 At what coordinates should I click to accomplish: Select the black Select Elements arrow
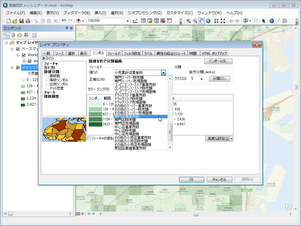pyautogui.click(x=264, y=21)
